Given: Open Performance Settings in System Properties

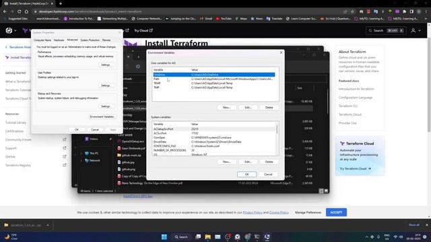Looking at the screenshot, I should coord(106,65).
